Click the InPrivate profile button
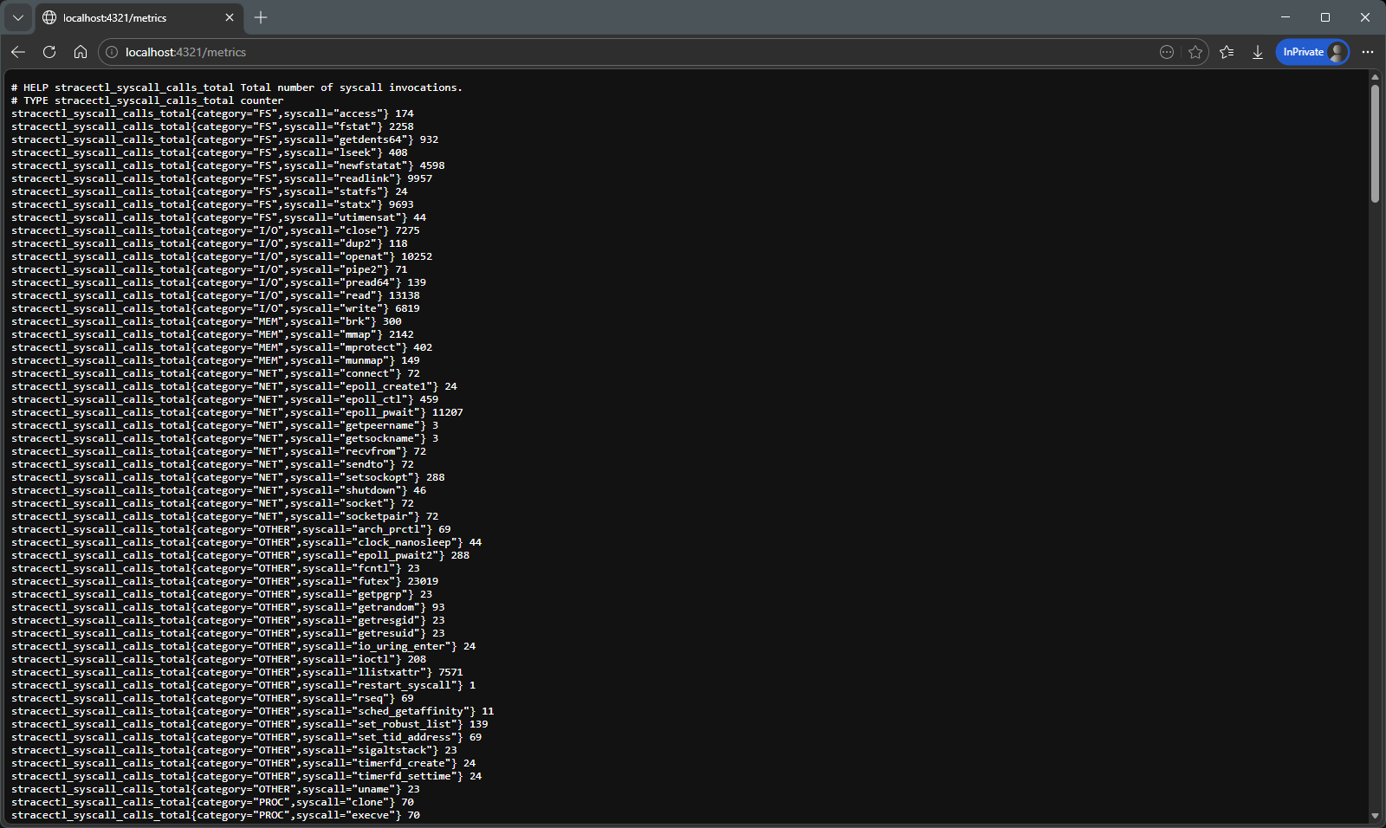Viewport: 1386px width, 828px height. [x=1312, y=52]
